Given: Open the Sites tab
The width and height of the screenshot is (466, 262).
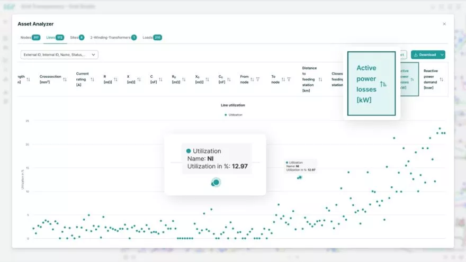Looking at the screenshot, I should point(77,38).
